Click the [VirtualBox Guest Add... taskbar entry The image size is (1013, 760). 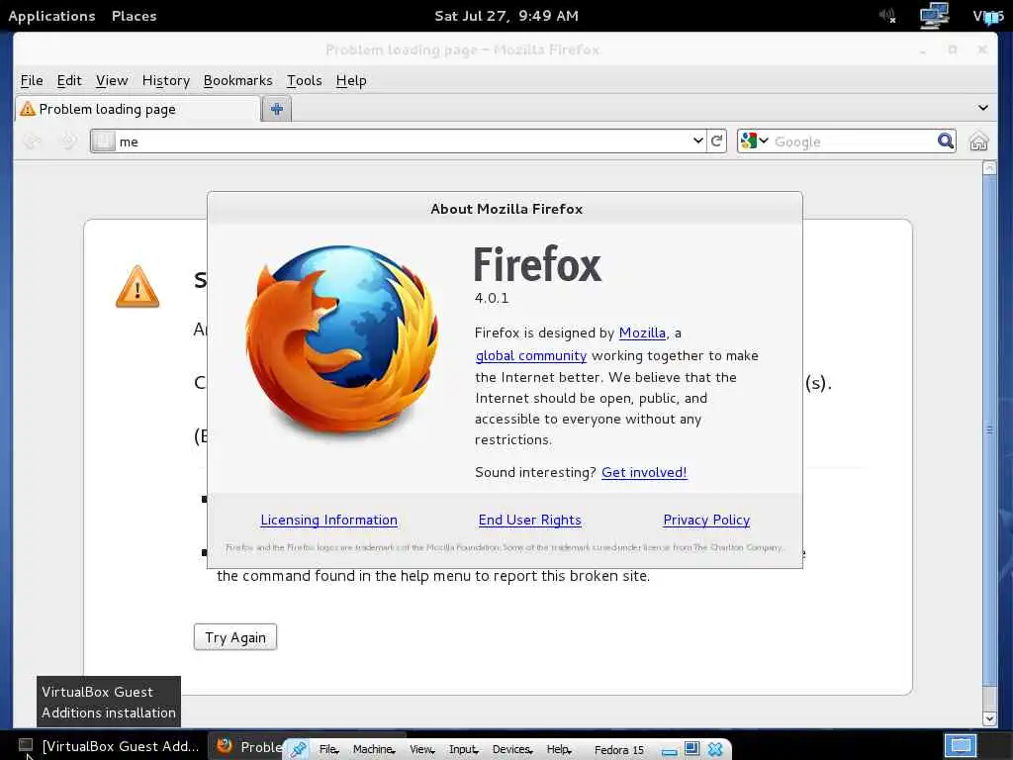point(109,746)
